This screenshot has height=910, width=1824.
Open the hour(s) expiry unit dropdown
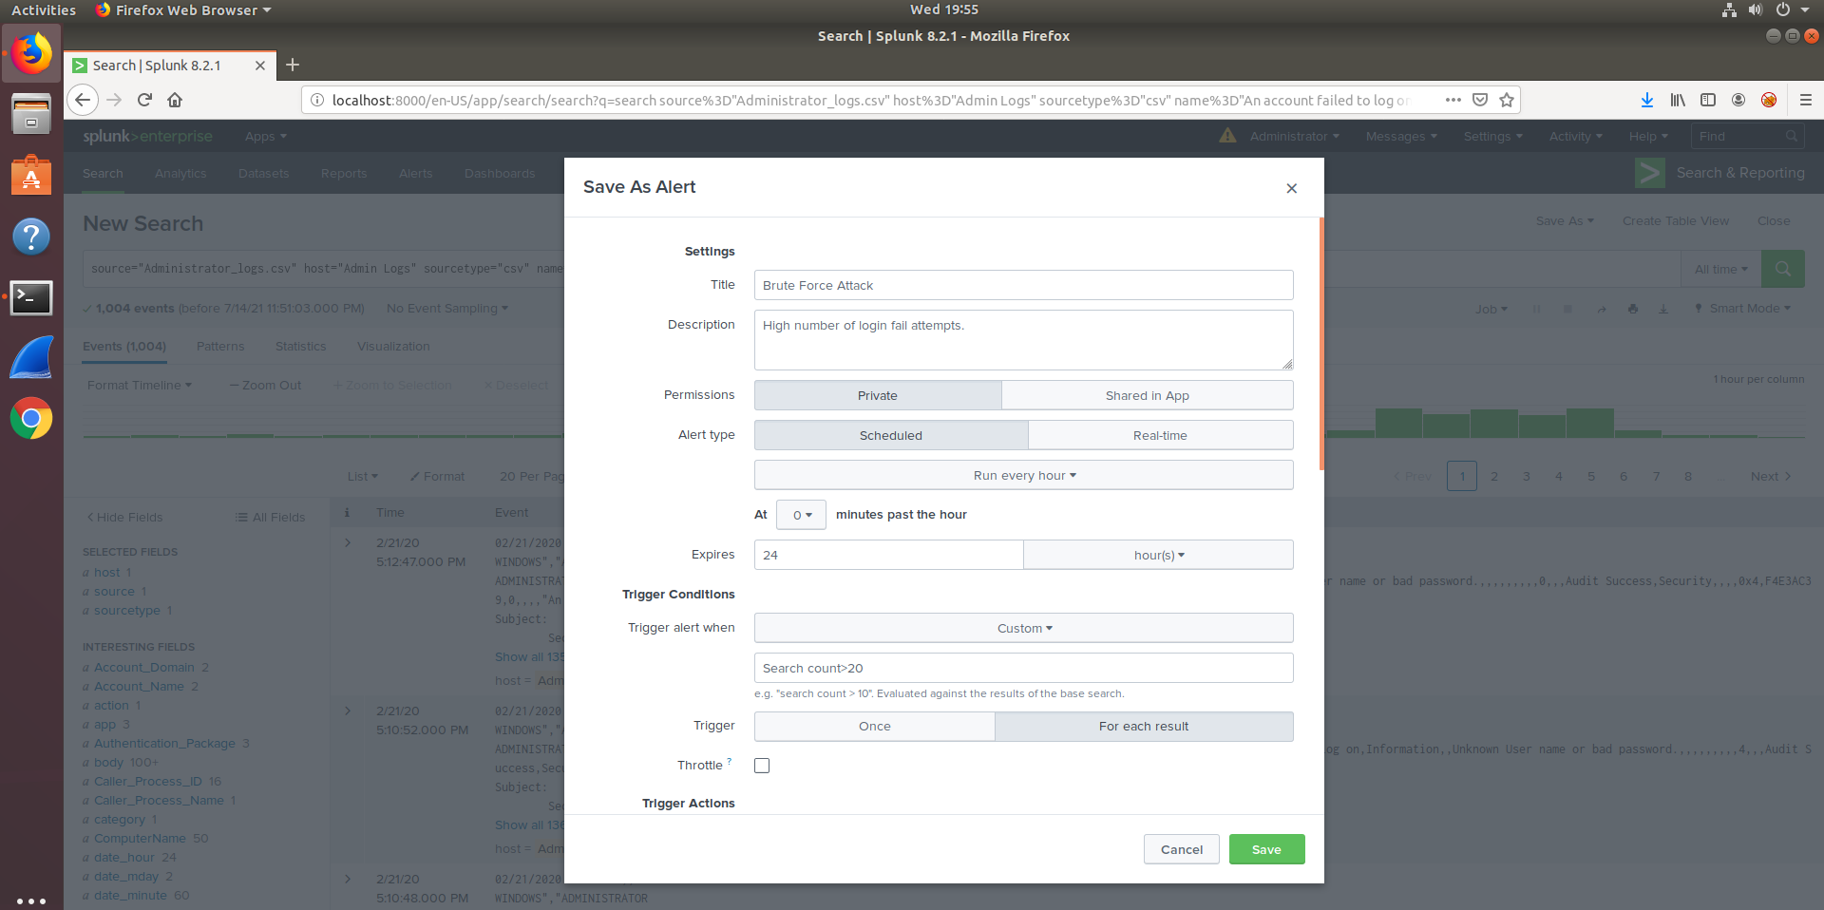(x=1159, y=555)
